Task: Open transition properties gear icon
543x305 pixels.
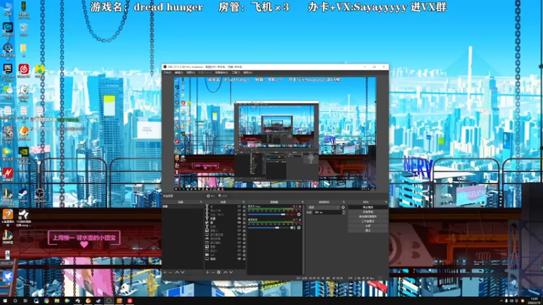Action: (x=343, y=207)
